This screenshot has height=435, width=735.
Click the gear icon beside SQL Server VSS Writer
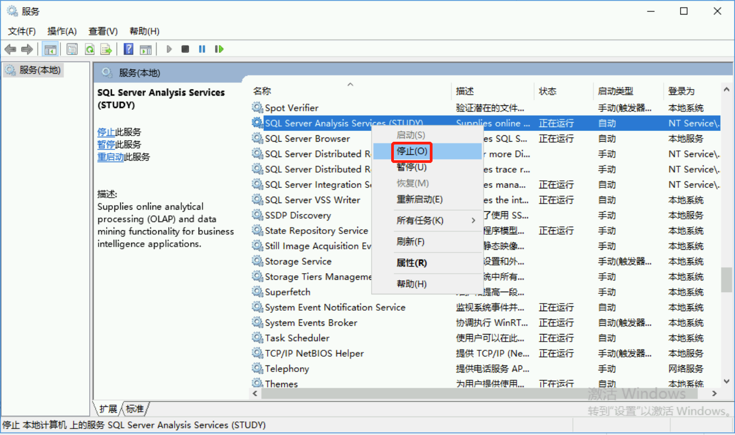tap(257, 200)
